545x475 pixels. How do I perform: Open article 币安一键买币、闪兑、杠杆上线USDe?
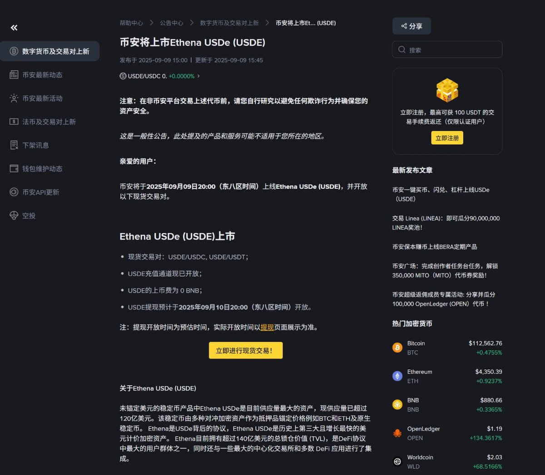[441, 194]
